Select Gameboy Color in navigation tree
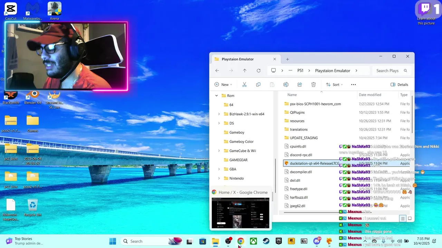The height and width of the screenshot is (248, 442). (x=241, y=142)
